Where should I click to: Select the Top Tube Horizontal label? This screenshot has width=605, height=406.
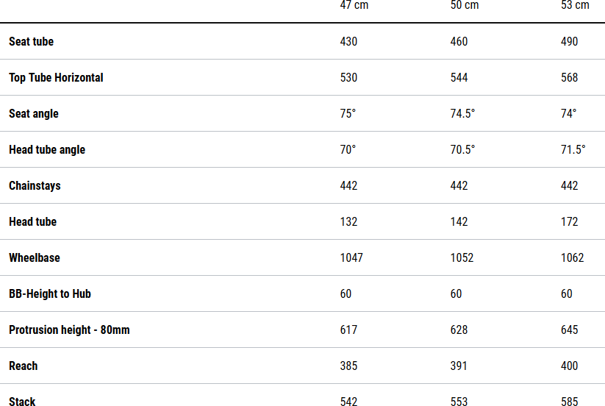[56, 78]
